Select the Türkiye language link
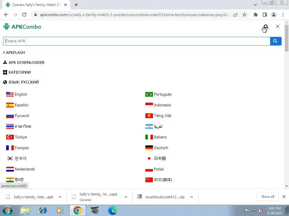The height and width of the screenshot is (216, 289). click(21, 137)
